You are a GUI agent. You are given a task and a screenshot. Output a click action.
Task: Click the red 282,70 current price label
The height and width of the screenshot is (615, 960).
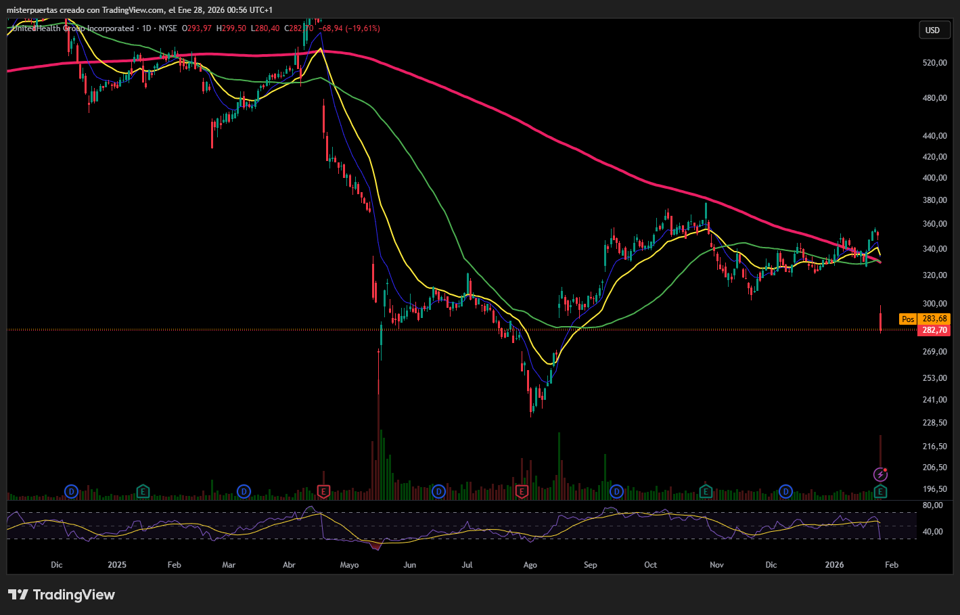tap(934, 330)
